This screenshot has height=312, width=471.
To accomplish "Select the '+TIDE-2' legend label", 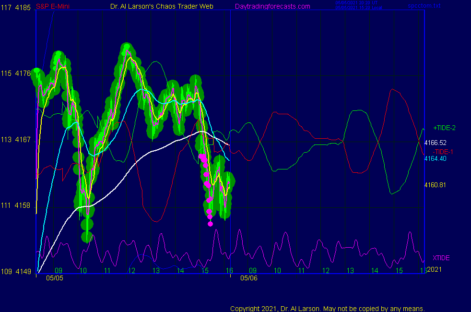I will (444, 128).
